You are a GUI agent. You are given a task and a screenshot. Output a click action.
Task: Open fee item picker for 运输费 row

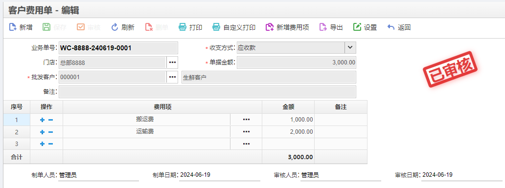[246, 132]
